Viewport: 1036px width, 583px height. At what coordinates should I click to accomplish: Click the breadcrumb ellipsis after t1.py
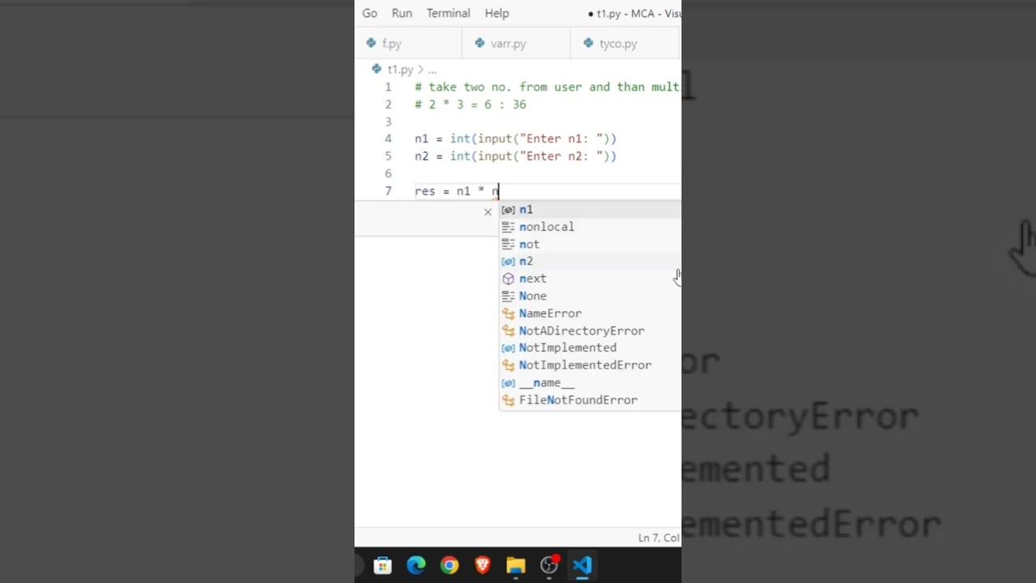(x=432, y=70)
